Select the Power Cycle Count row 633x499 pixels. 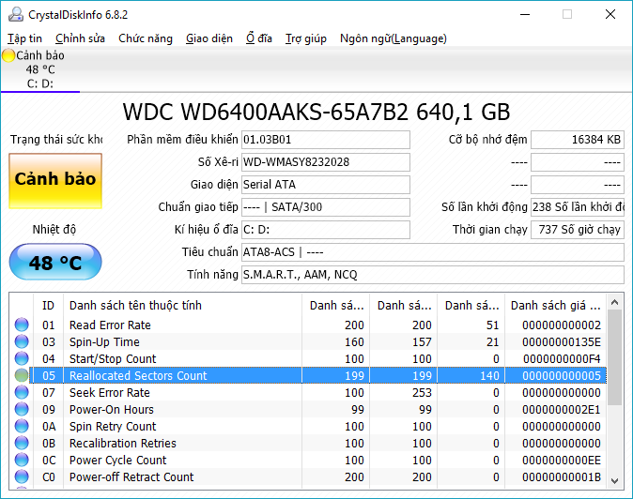point(308,461)
